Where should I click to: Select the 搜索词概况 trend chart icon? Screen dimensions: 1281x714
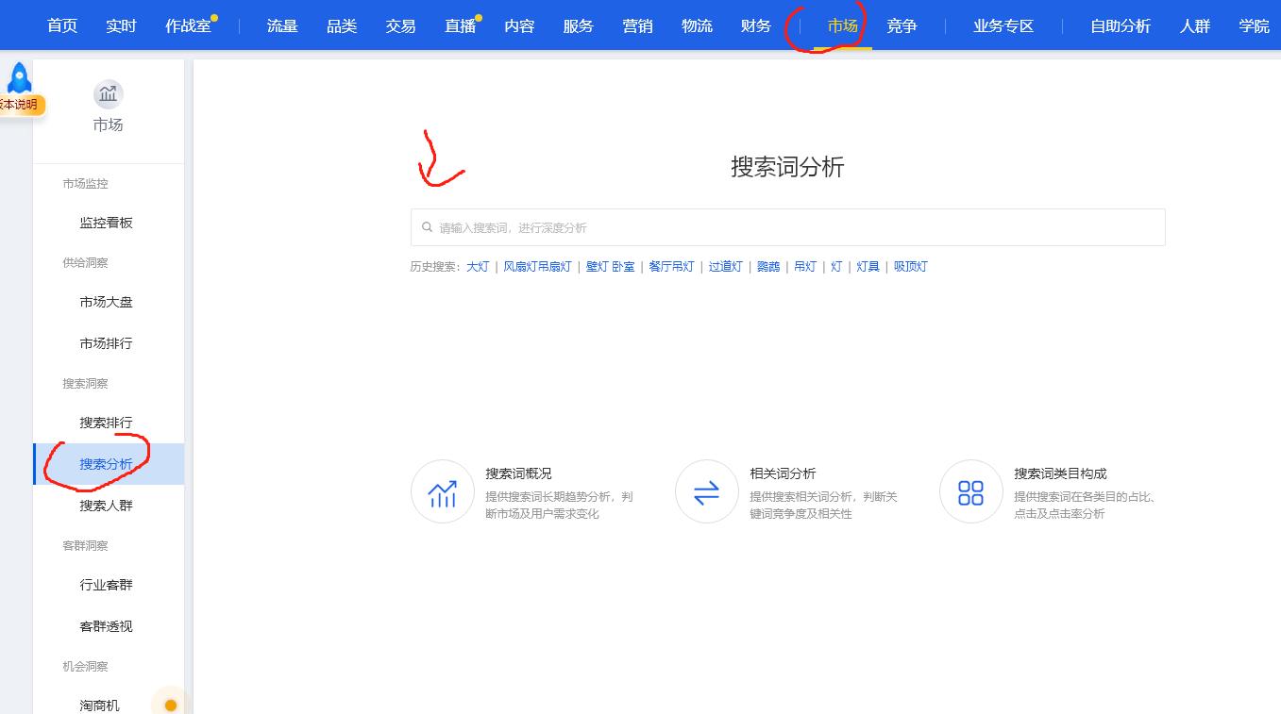442,491
